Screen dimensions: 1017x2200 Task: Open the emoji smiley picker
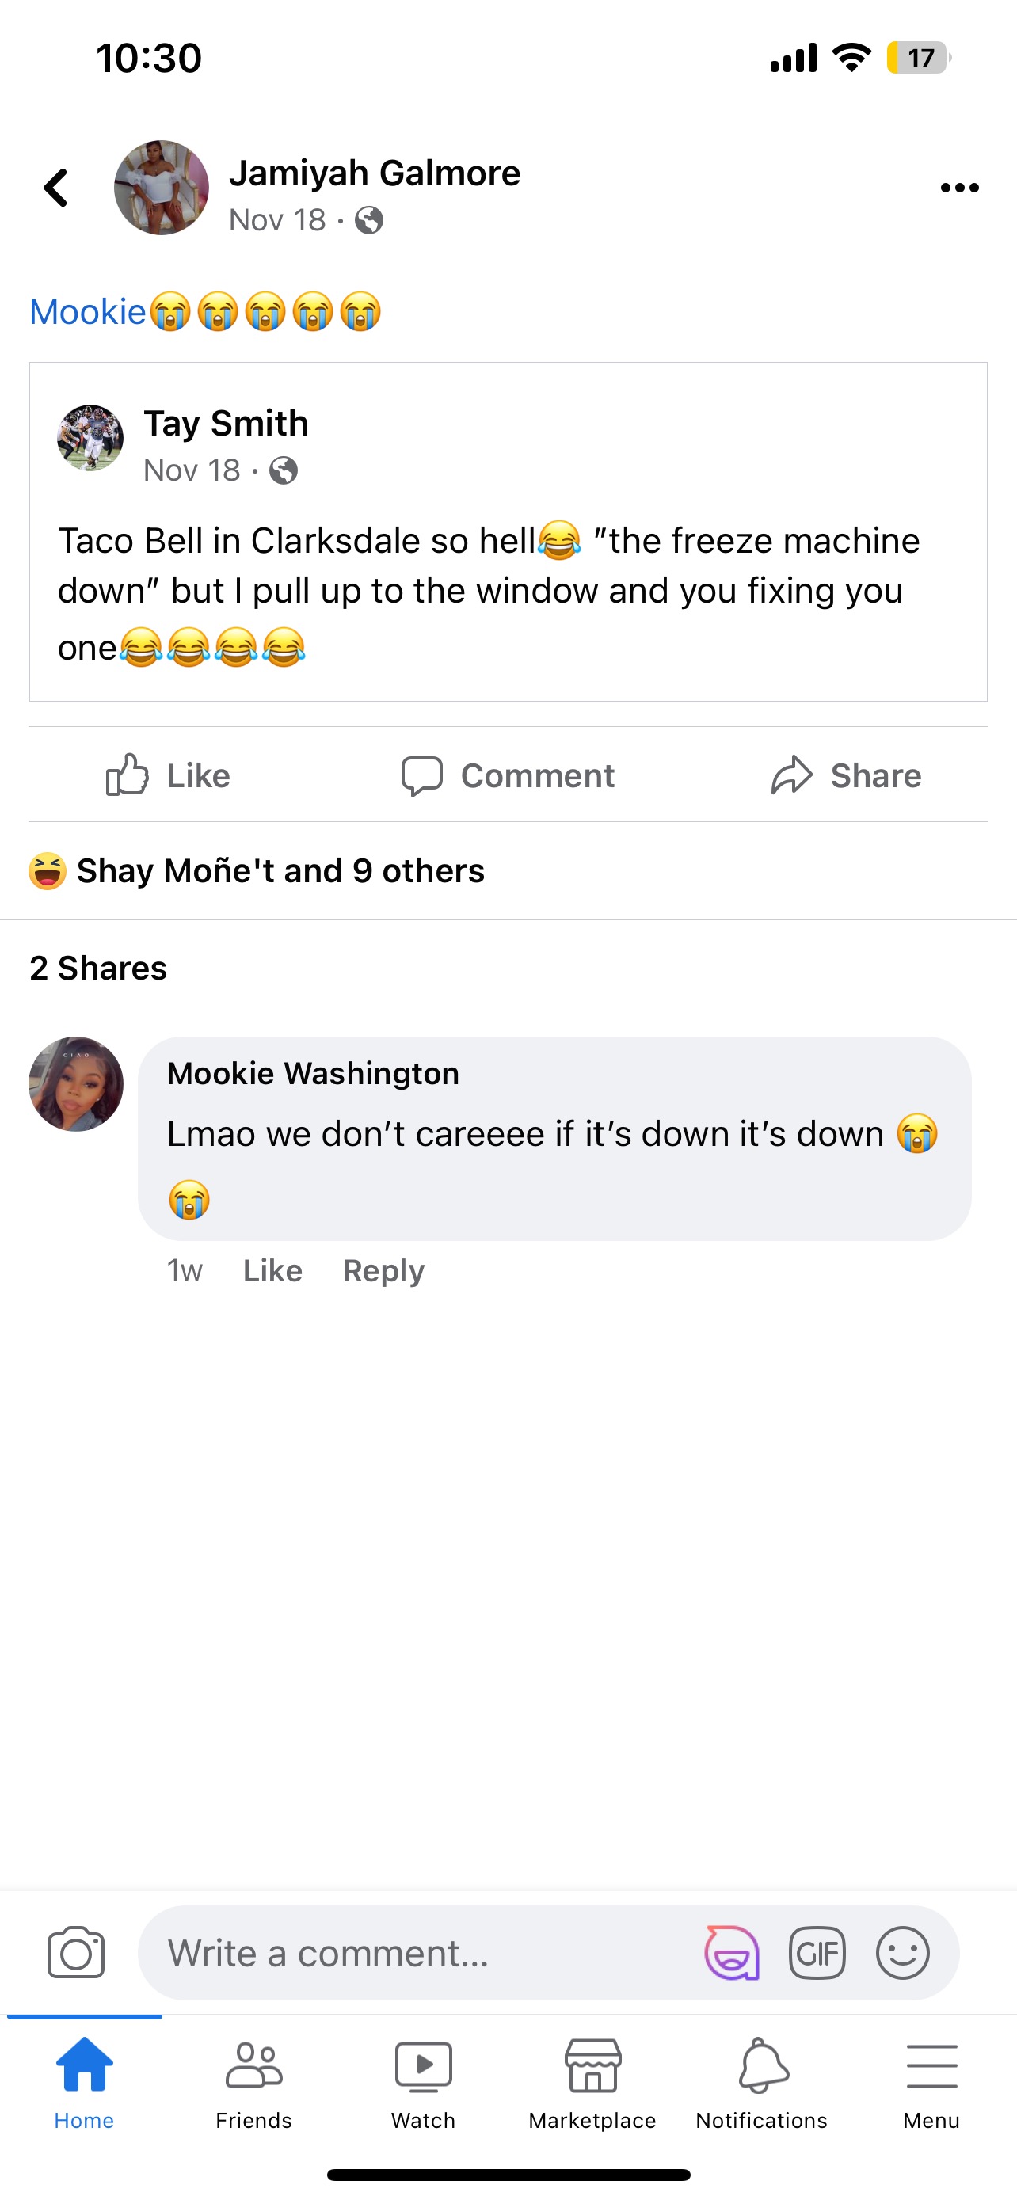903,1952
